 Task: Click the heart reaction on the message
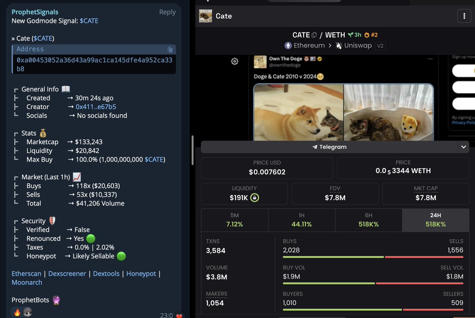(x=179, y=316)
